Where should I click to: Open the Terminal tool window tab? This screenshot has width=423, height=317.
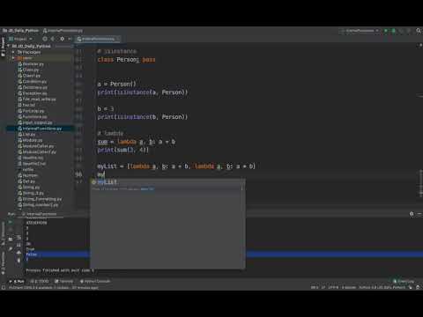[63, 281]
